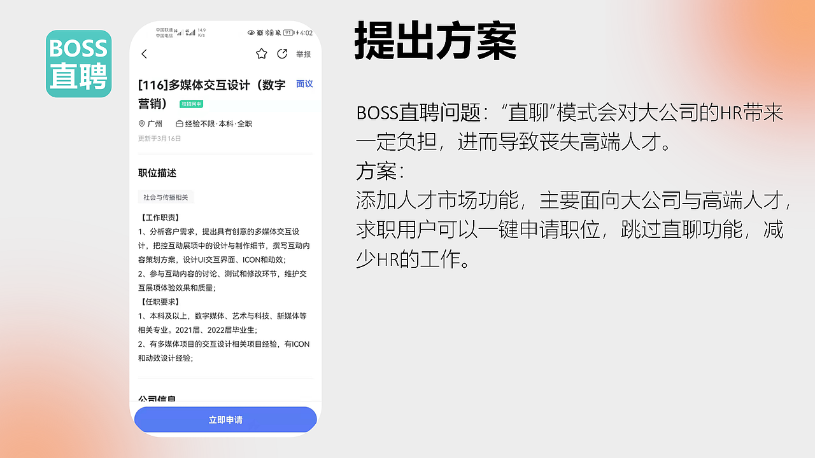815x458 pixels.
Task: Click the 社会与传播相关 tag chip
Action: (166, 197)
